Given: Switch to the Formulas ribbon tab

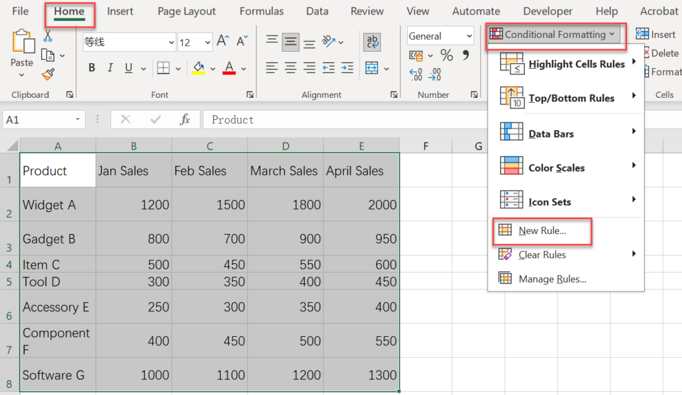Looking at the screenshot, I should (x=261, y=11).
